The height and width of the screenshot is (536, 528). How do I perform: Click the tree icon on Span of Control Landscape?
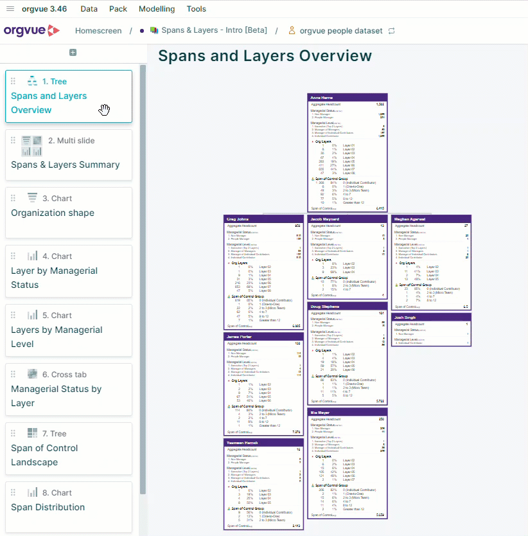pyautogui.click(x=33, y=433)
